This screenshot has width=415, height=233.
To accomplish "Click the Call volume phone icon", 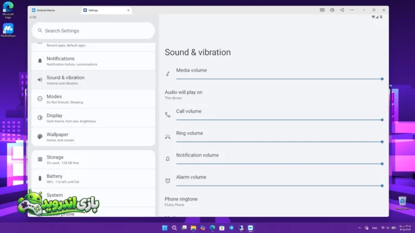I will point(168,115).
